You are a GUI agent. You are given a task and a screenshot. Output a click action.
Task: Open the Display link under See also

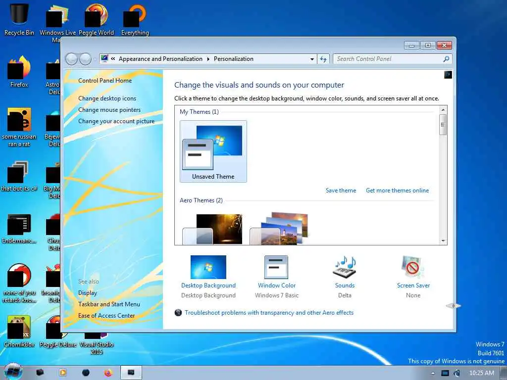coord(87,293)
